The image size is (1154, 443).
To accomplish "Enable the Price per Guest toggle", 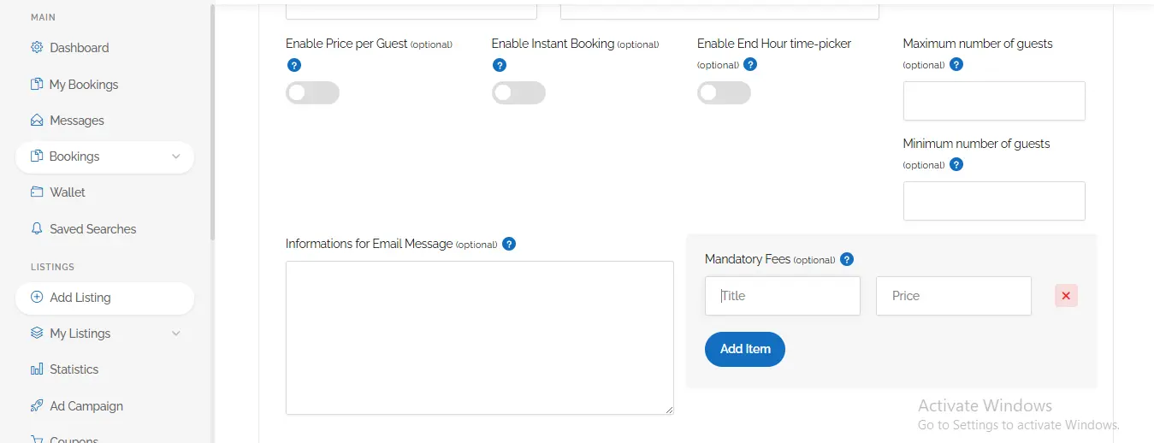I will (x=312, y=92).
